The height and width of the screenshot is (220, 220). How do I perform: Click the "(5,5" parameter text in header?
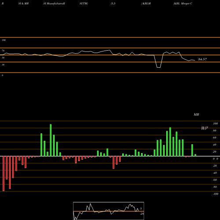pos(113,4)
